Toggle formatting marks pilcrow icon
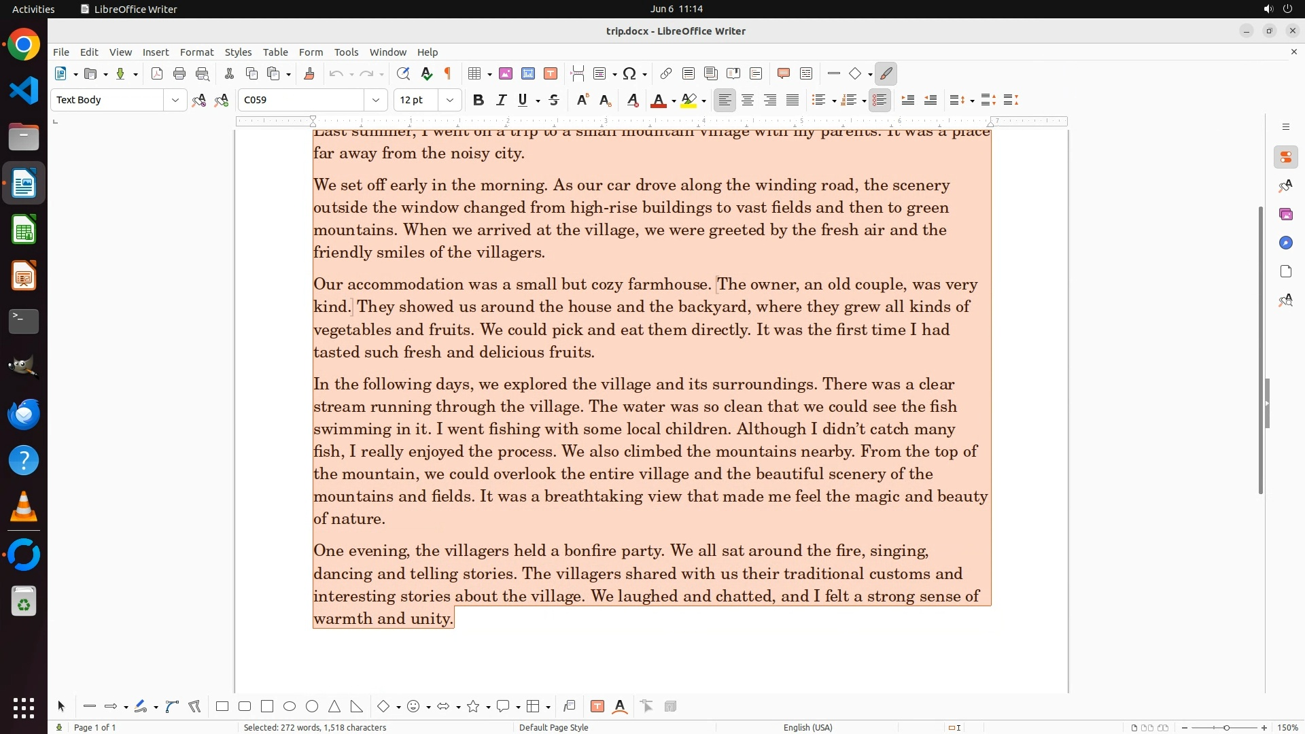Viewport: 1305px width, 734px height. click(448, 74)
